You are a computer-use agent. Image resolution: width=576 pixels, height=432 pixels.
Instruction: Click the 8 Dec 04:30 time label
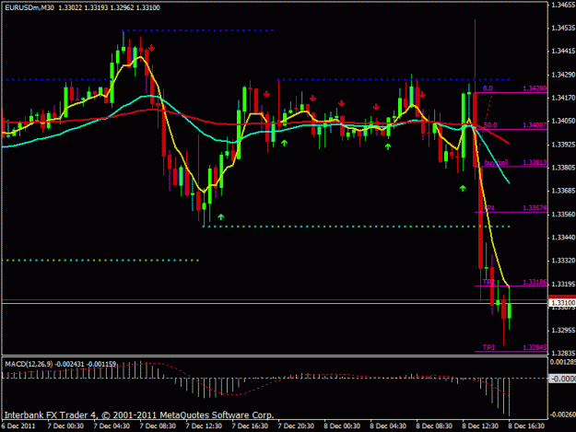pos(388,426)
